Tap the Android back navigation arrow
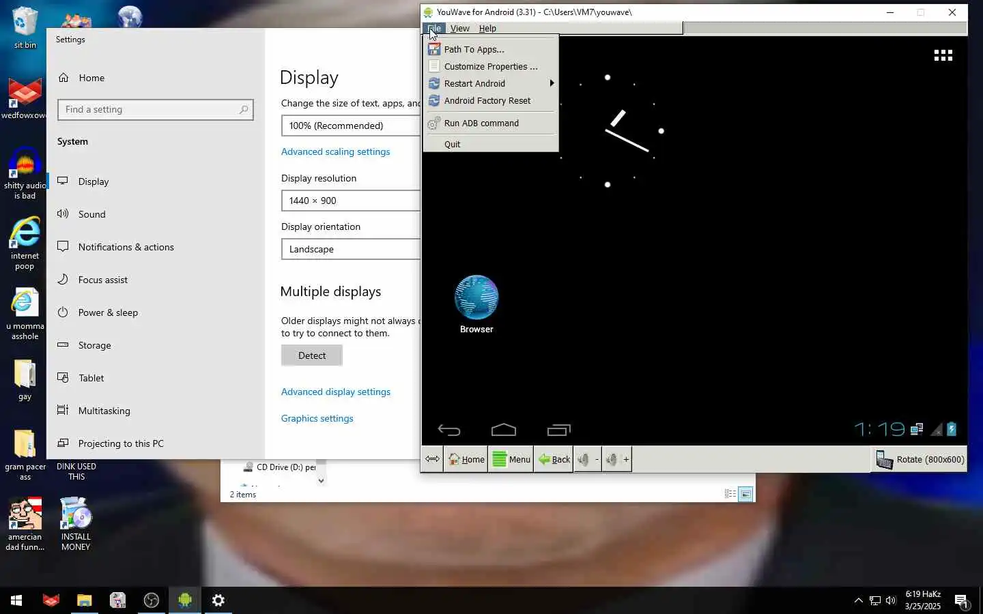Viewport: 983px width, 614px height. (449, 430)
